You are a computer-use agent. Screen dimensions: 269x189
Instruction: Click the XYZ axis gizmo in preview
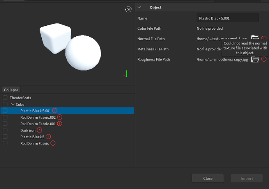tap(126, 73)
